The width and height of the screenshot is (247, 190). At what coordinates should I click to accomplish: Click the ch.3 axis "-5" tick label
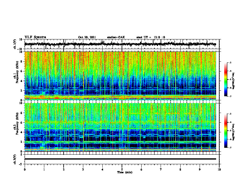[x=21, y=164]
